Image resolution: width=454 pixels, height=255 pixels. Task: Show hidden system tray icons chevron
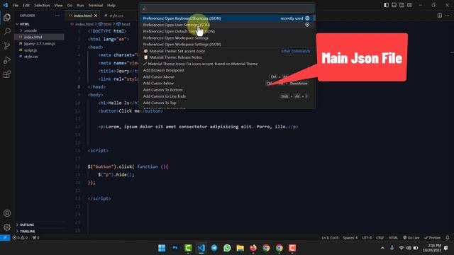point(382,248)
